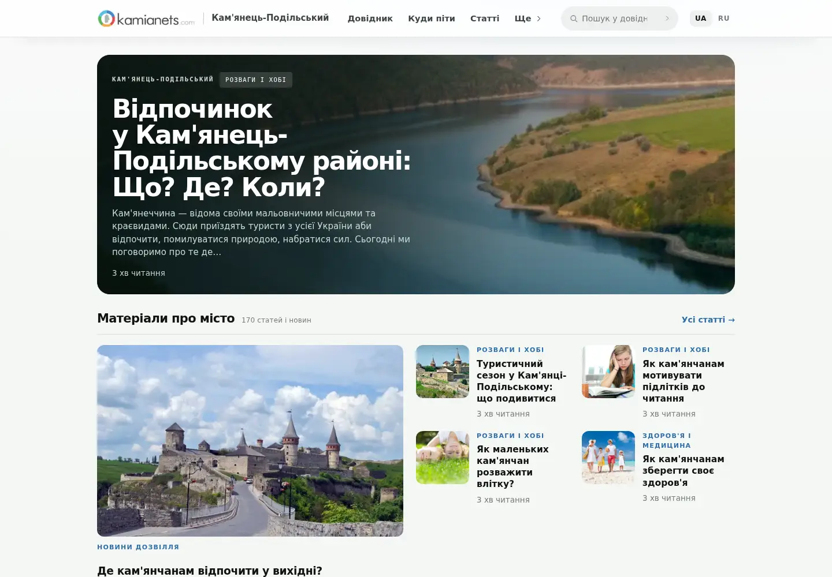The image size is (832, 577).
Task: Switch language to RU
Action: click(x=724, y=18)
